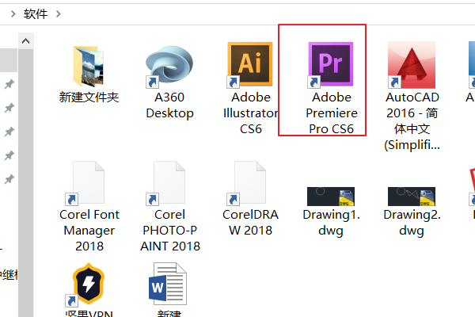Click the 软件 breadcrumb in address bar

coord(36,14)
